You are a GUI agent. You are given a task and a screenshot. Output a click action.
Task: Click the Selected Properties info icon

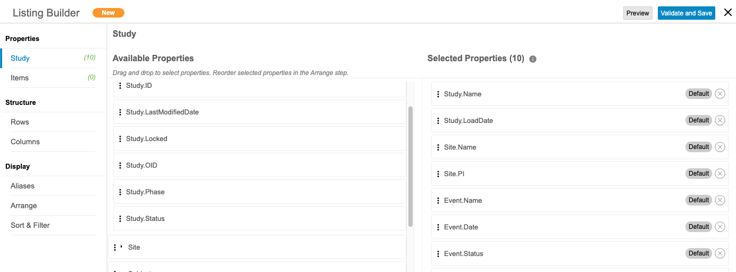[533, 59]
